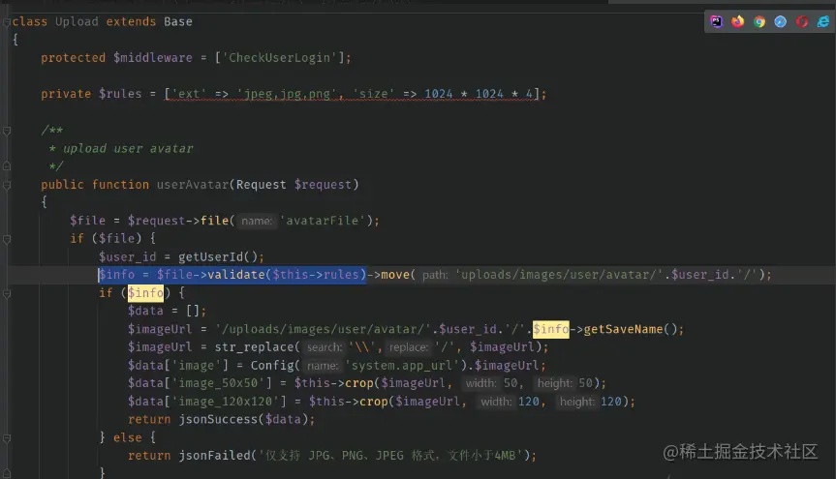836x479 pixels.
Task: Open file in Safari browser icon
Action: [781, 21]
